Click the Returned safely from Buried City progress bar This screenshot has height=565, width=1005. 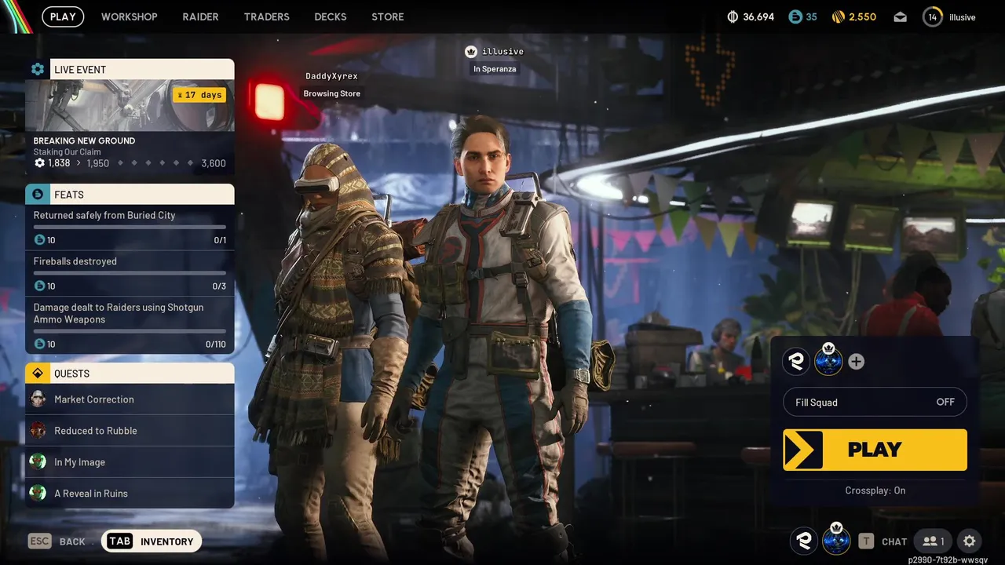pos(130,228)
